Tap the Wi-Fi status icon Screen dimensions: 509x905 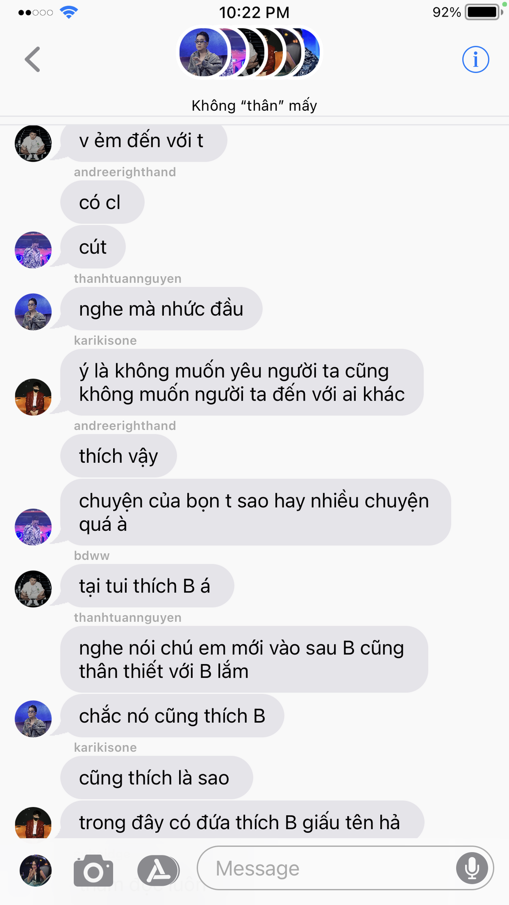point(69,12)
